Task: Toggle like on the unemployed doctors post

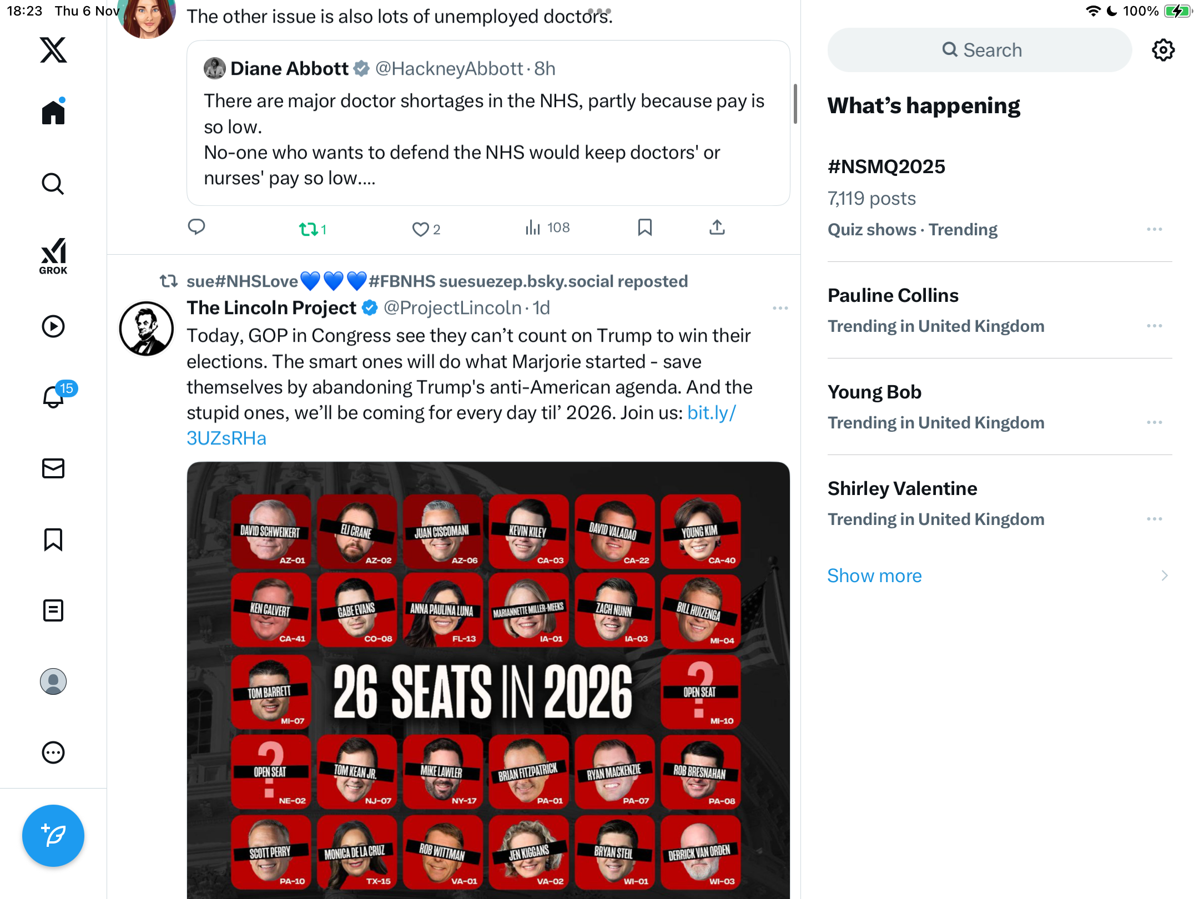Action: [426, 229]
